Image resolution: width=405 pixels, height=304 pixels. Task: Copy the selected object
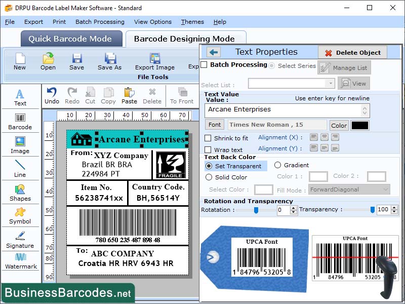(108, 96)
